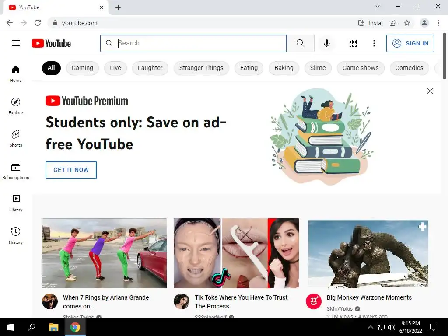Open Stokes Twins channel avatar
Screen dimensions: 448x336
point(50,301)
